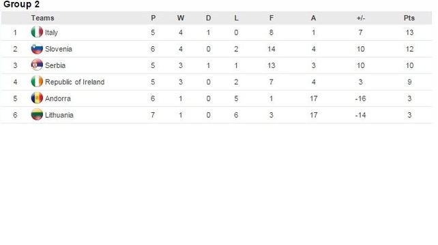The width and height of the screenshot is (438, 245).
Task: Open the Serbia team name
Action: coord(55,65)
